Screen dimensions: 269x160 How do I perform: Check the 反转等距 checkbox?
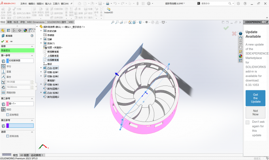pos(8,114)
